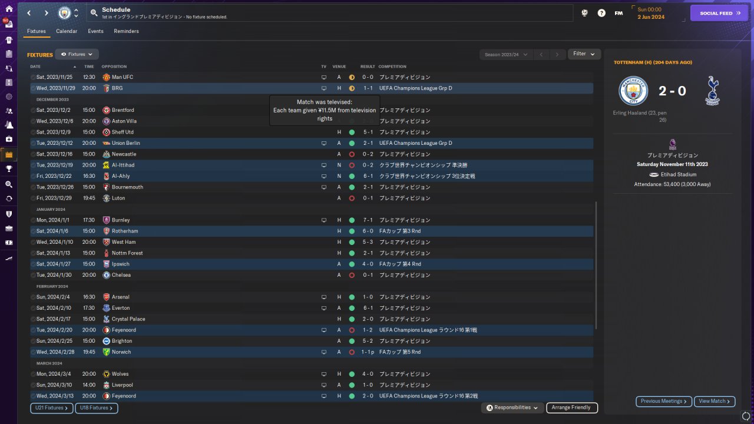
Task: Switch to the Reminders tab
Action: (x=127, y=31)
